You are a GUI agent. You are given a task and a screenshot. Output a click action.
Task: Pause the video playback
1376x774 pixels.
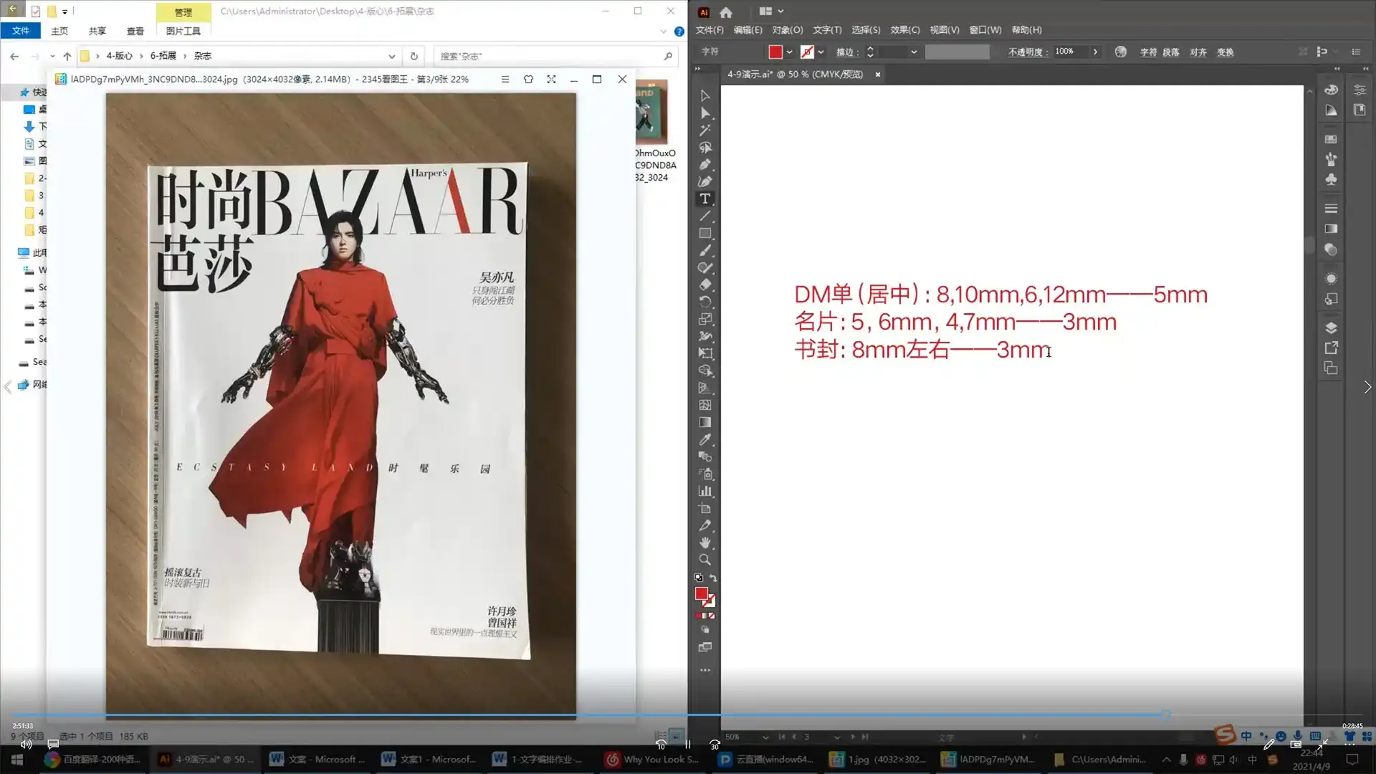point(688,745)
